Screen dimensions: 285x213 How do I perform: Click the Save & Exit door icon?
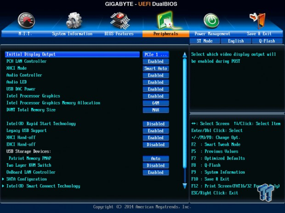point(257,21)
